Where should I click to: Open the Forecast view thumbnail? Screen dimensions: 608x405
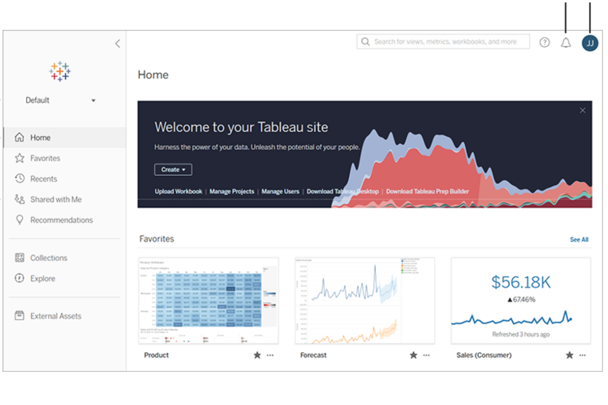365,301
